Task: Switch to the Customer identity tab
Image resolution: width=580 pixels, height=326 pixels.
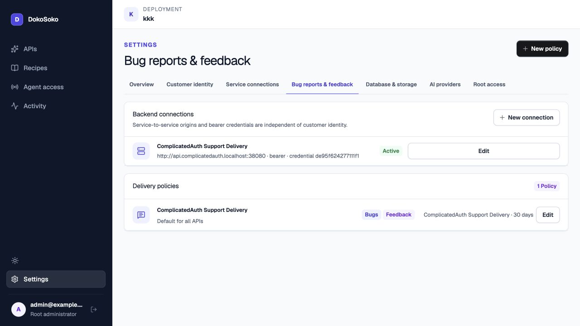Action: (x=190, y=84)
